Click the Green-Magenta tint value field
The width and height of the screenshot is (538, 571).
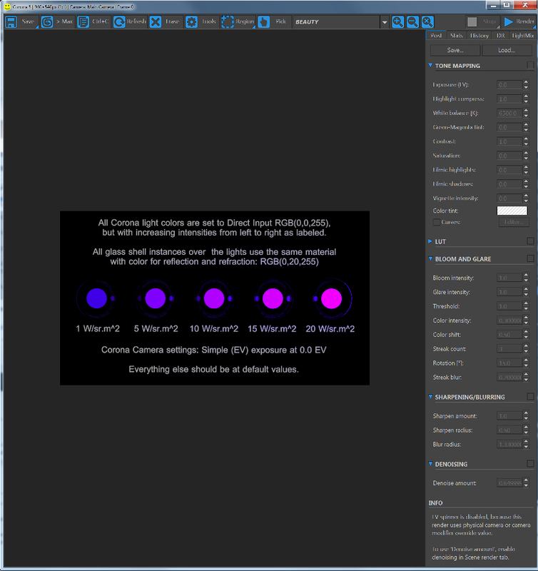point(509,127)
